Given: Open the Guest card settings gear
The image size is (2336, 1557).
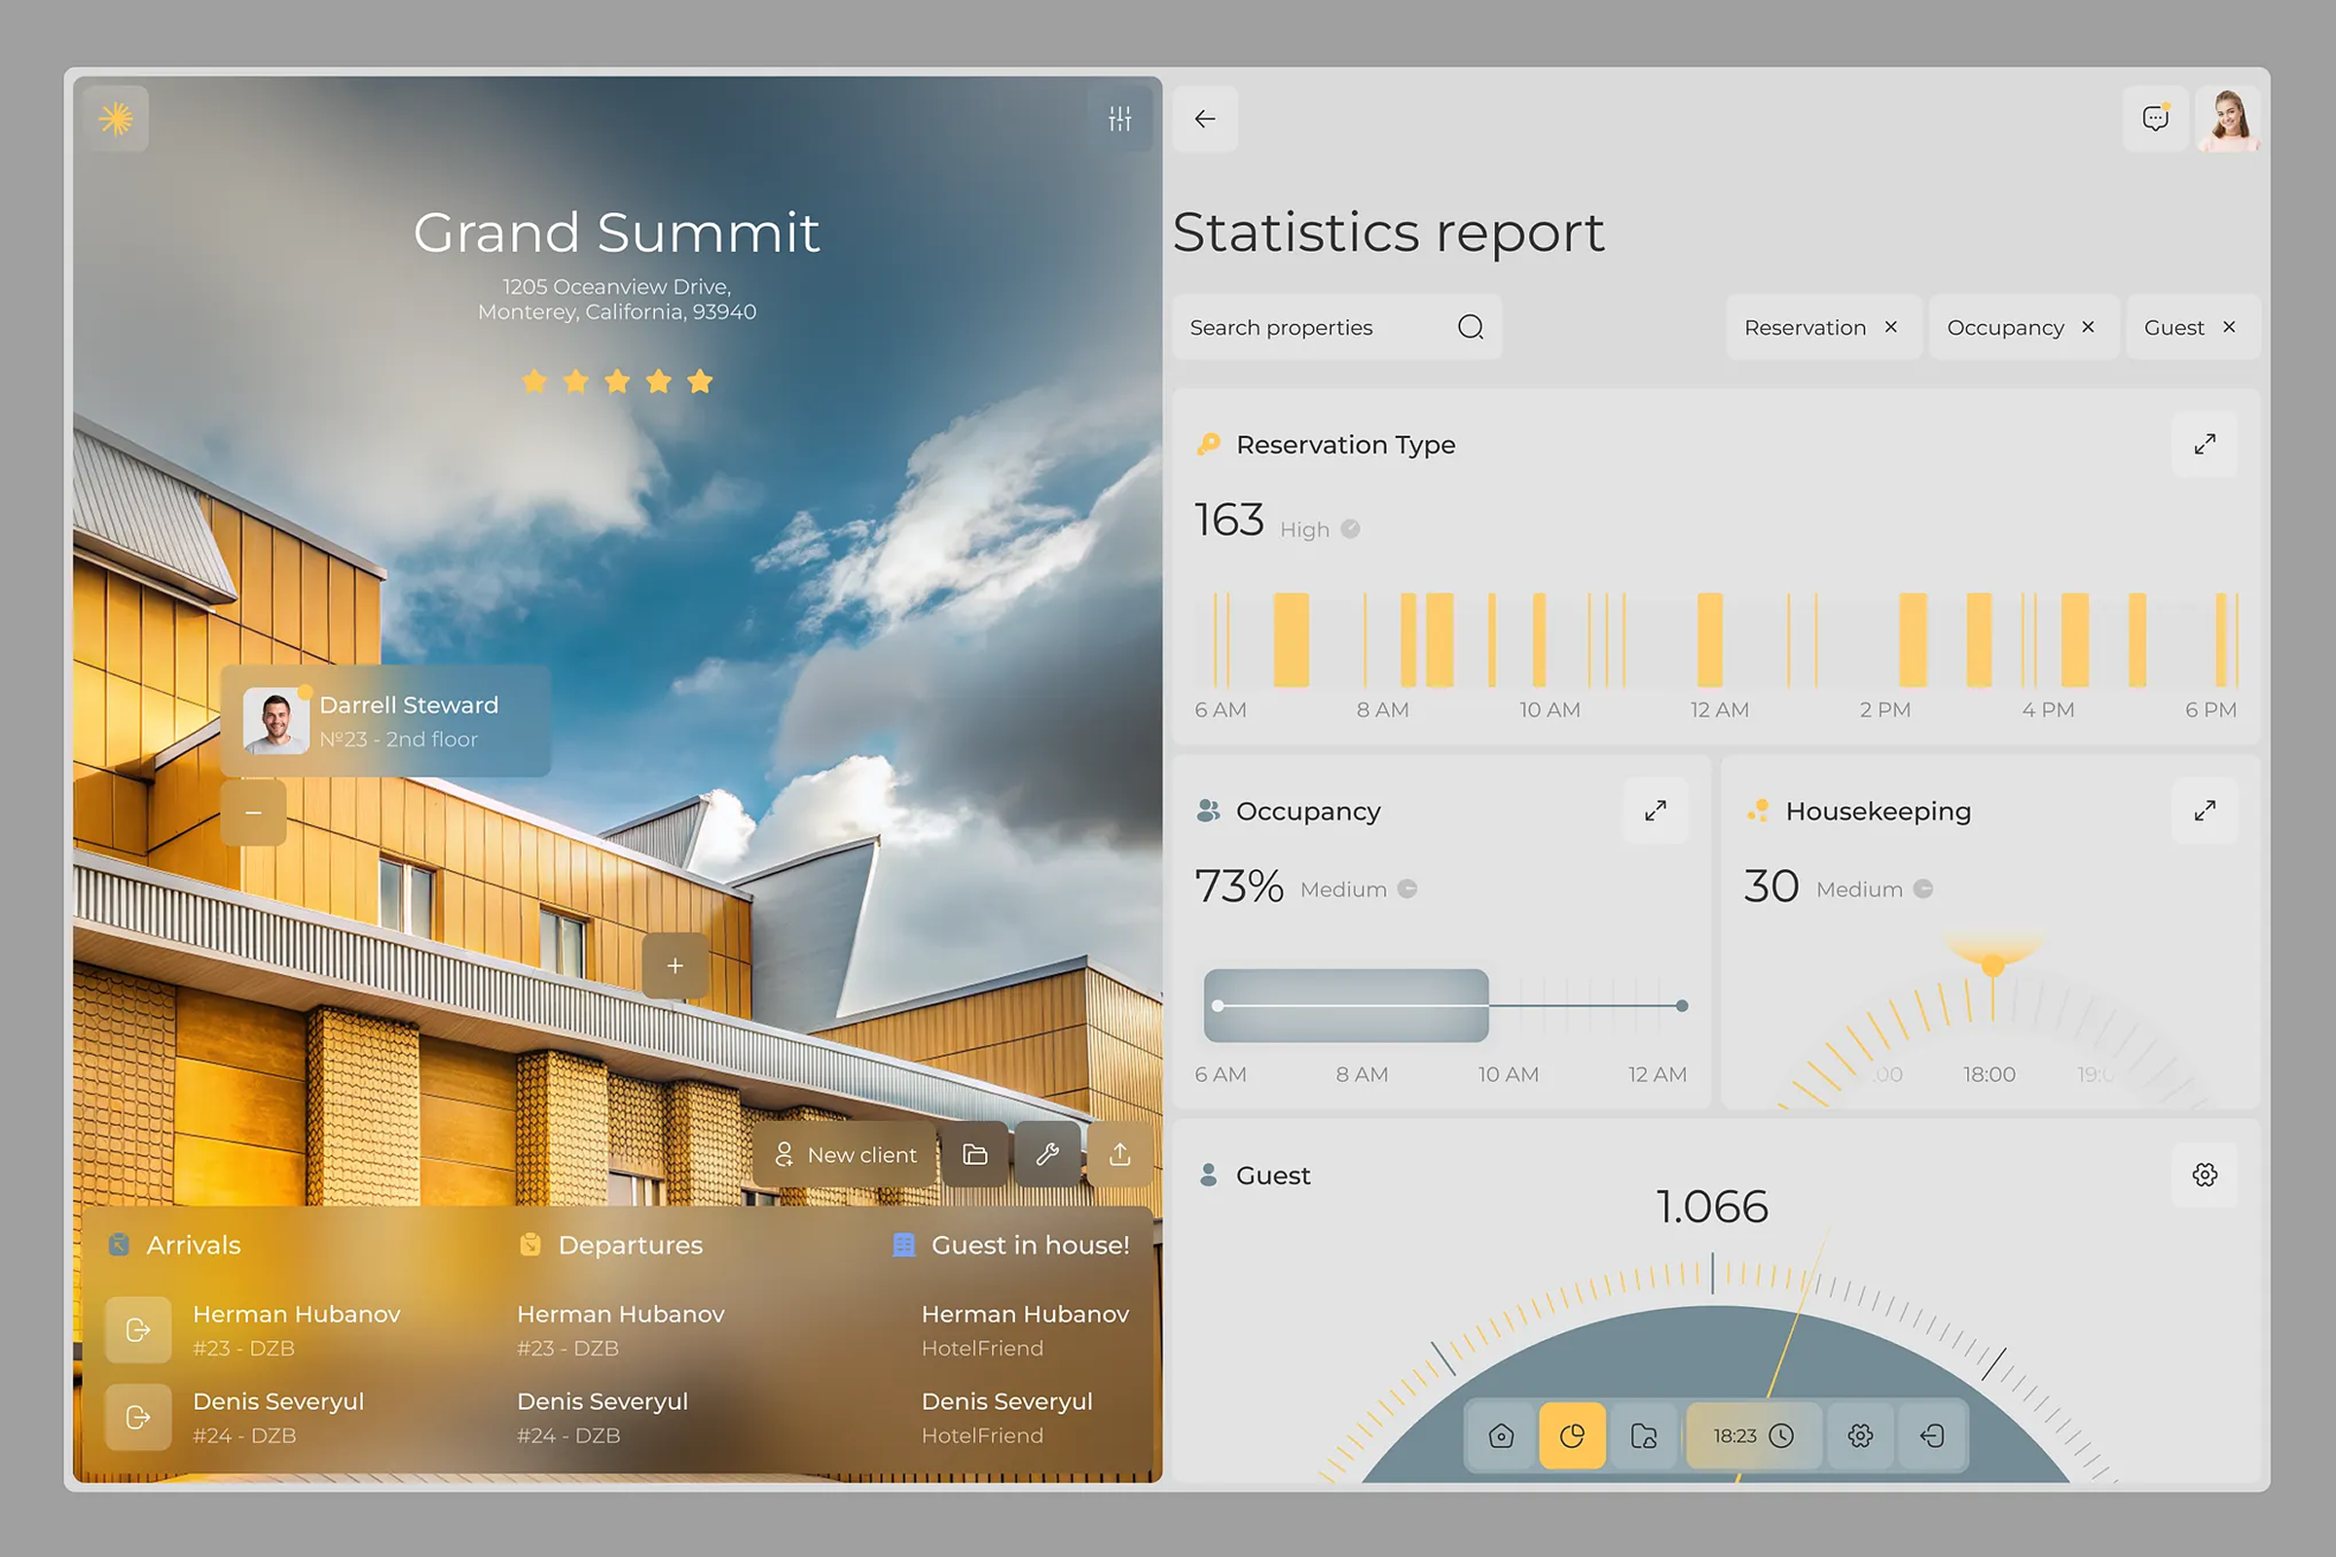Looking at the screenshot, I should tap(2205, 1175).
